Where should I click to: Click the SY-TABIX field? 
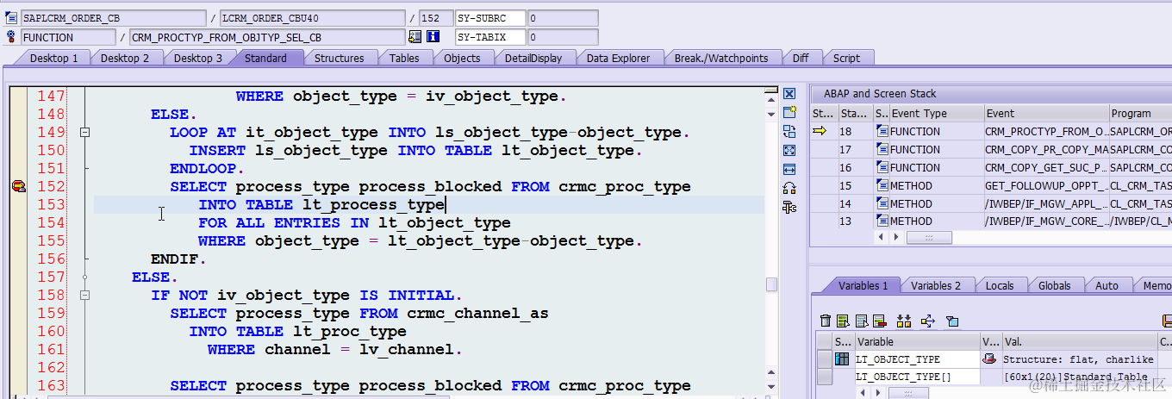tap(490, 37)
